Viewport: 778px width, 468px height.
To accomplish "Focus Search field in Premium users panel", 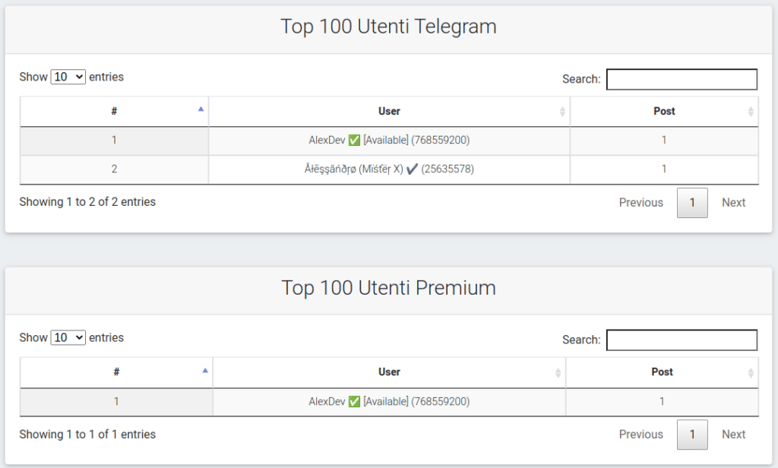I will [x=682, y=340].
